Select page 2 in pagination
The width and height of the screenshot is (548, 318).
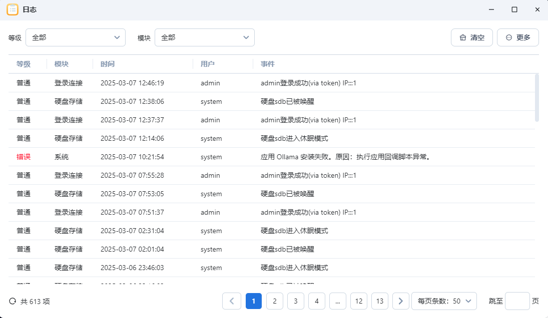click(275, 301)
